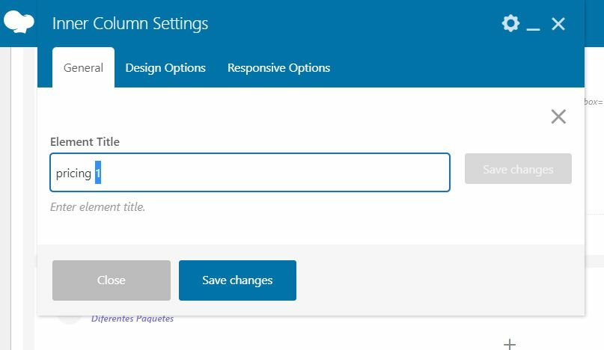Click the gray Close button
The image size is (604, 350).
tap(112, 280)
